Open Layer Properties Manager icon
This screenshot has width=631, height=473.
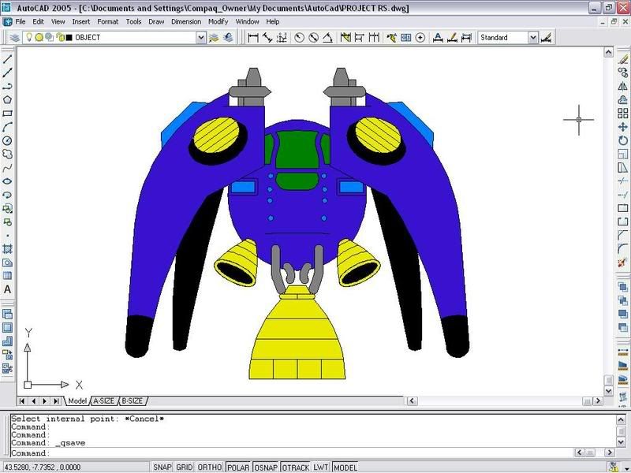(16, 37)
